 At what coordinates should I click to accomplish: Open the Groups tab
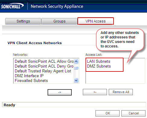click(x=59, y=21)
